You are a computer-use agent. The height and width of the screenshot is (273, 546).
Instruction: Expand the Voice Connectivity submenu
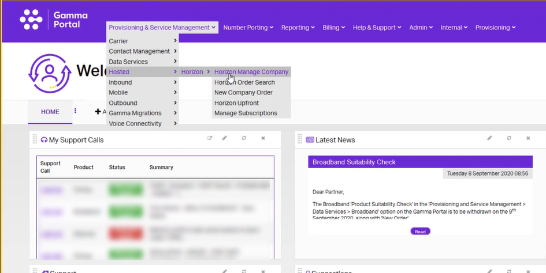tap(143, 123)
